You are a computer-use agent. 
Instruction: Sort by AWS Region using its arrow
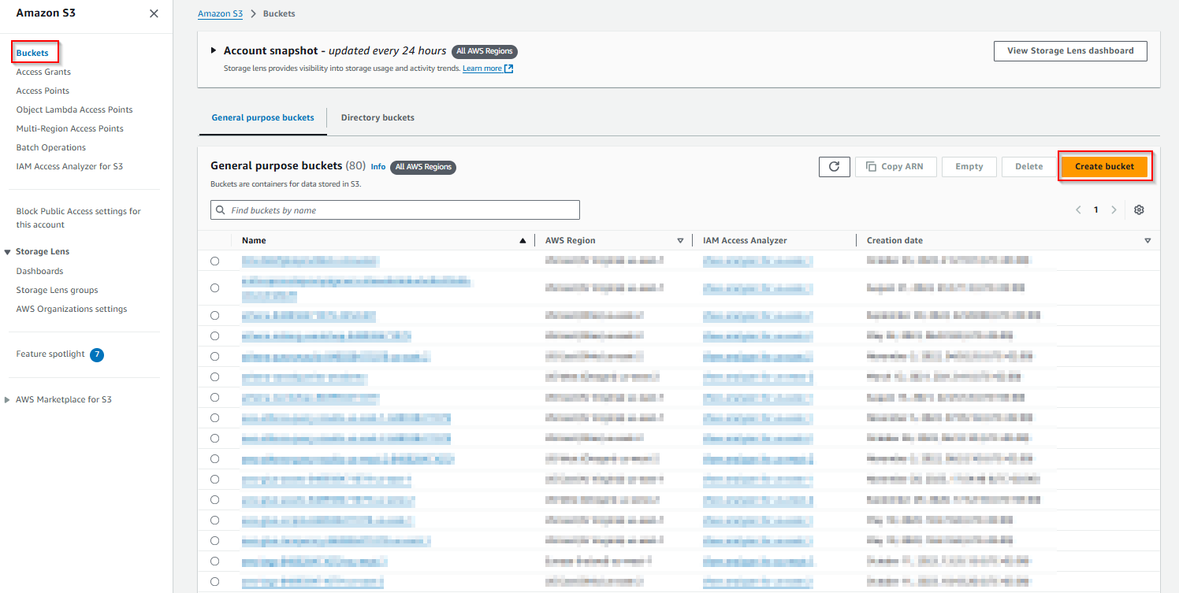680,240
